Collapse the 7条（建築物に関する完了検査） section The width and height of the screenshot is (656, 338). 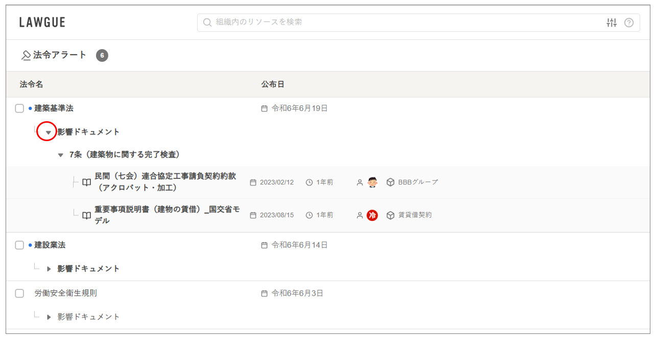pyautogui.click(x=61, y=155)
